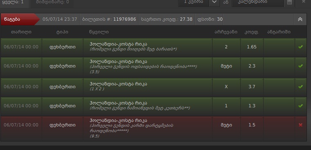The width and height of the screenshot is (311, 150).
Task: Open the calendar icon next to date field
Action: coord(290,2)
